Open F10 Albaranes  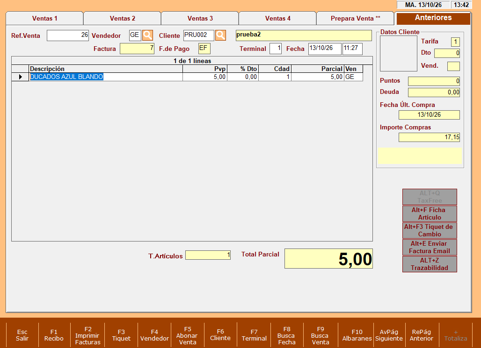click(x=357, y=335)
